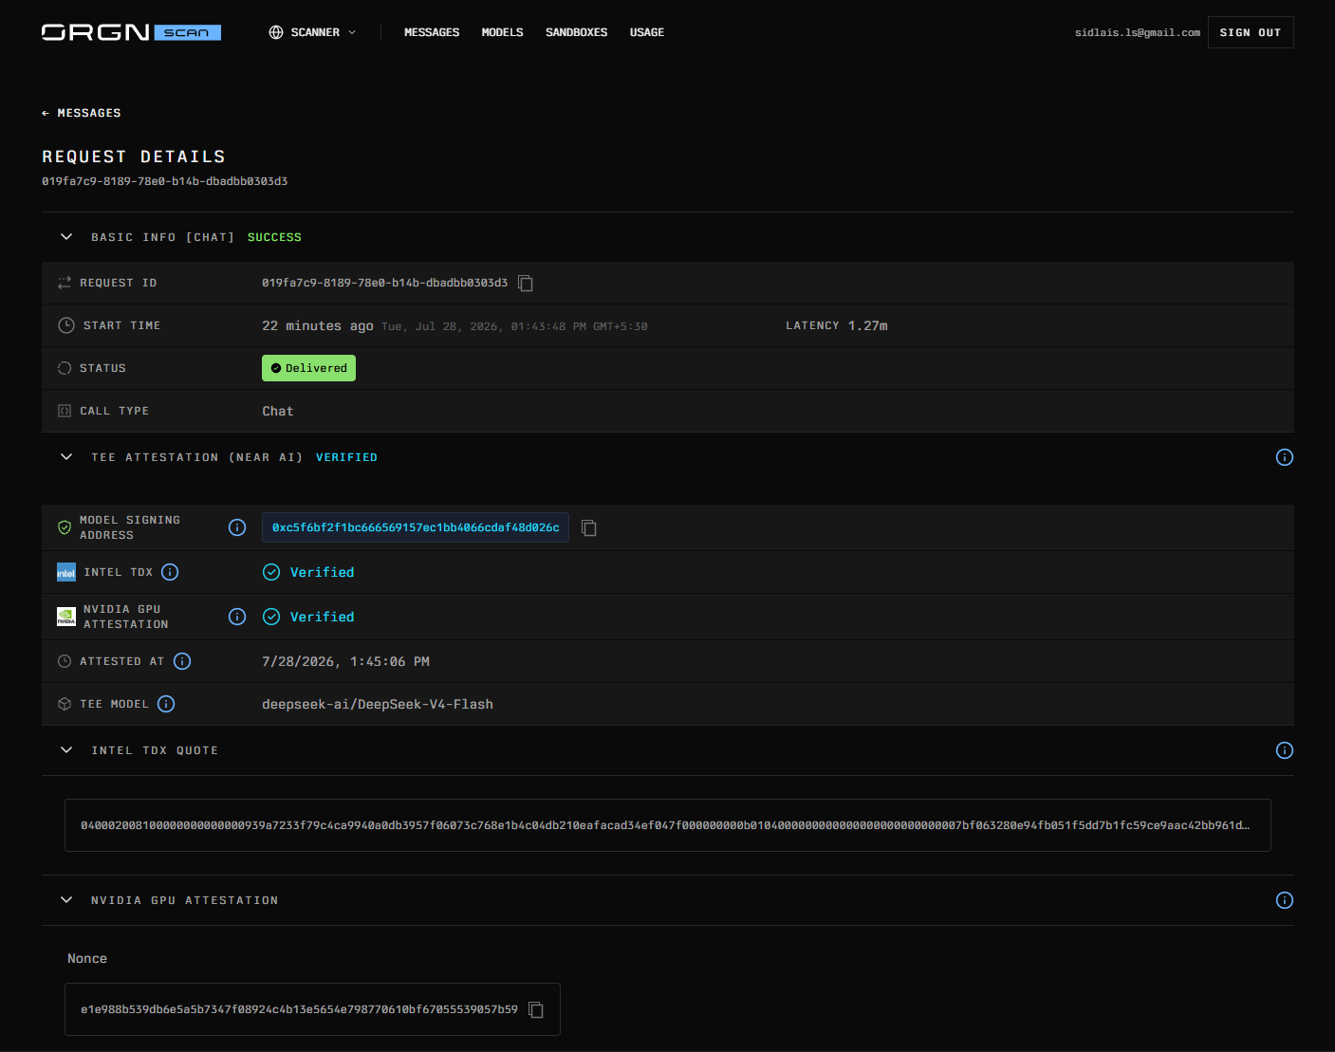Click the globe icon beside Scanner
This screenshot has height=1052, width=1335.
pos(276,32)
